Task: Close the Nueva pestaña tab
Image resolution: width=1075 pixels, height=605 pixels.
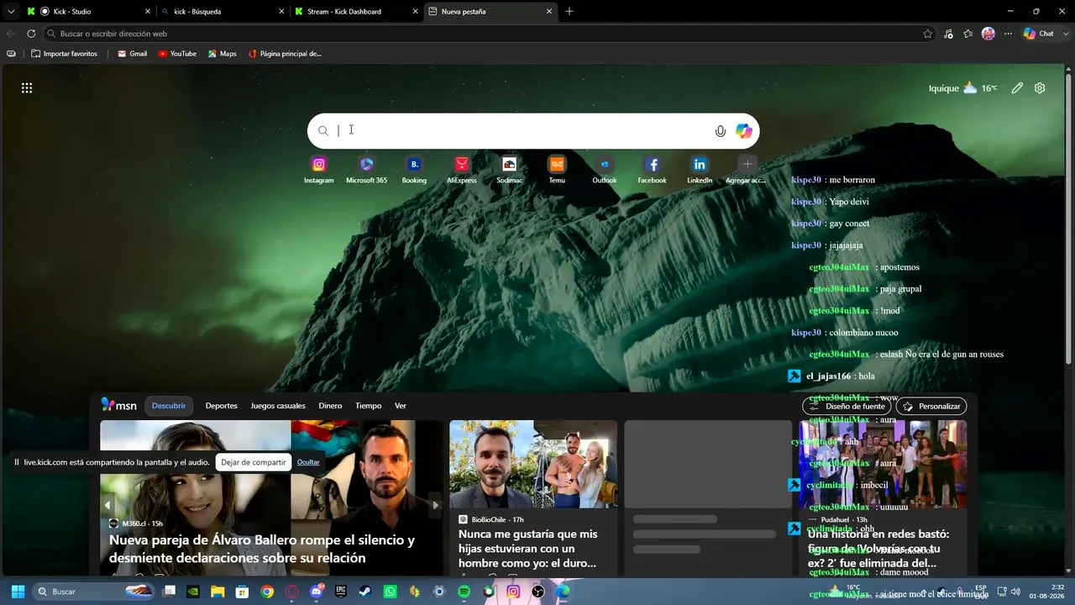Action: click(x=549, y=12)
